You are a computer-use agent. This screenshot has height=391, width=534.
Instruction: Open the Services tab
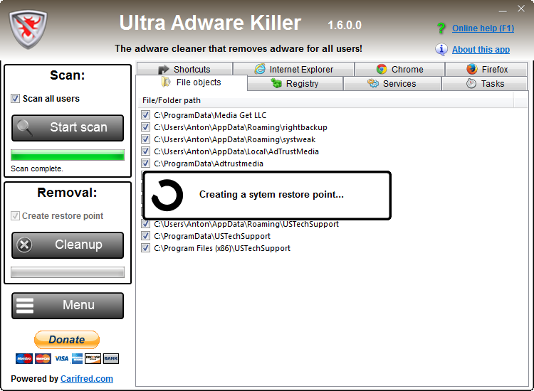[x=392, y=84]
